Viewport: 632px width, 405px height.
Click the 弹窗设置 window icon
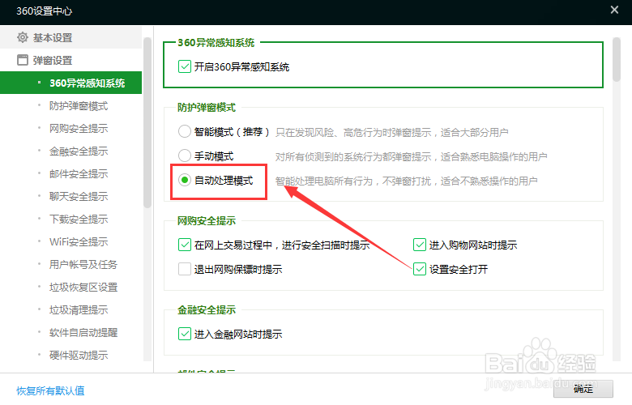23,60
